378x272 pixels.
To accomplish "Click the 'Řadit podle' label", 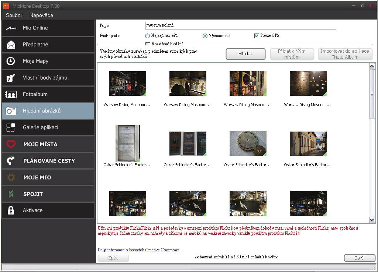I will (110, 36).
